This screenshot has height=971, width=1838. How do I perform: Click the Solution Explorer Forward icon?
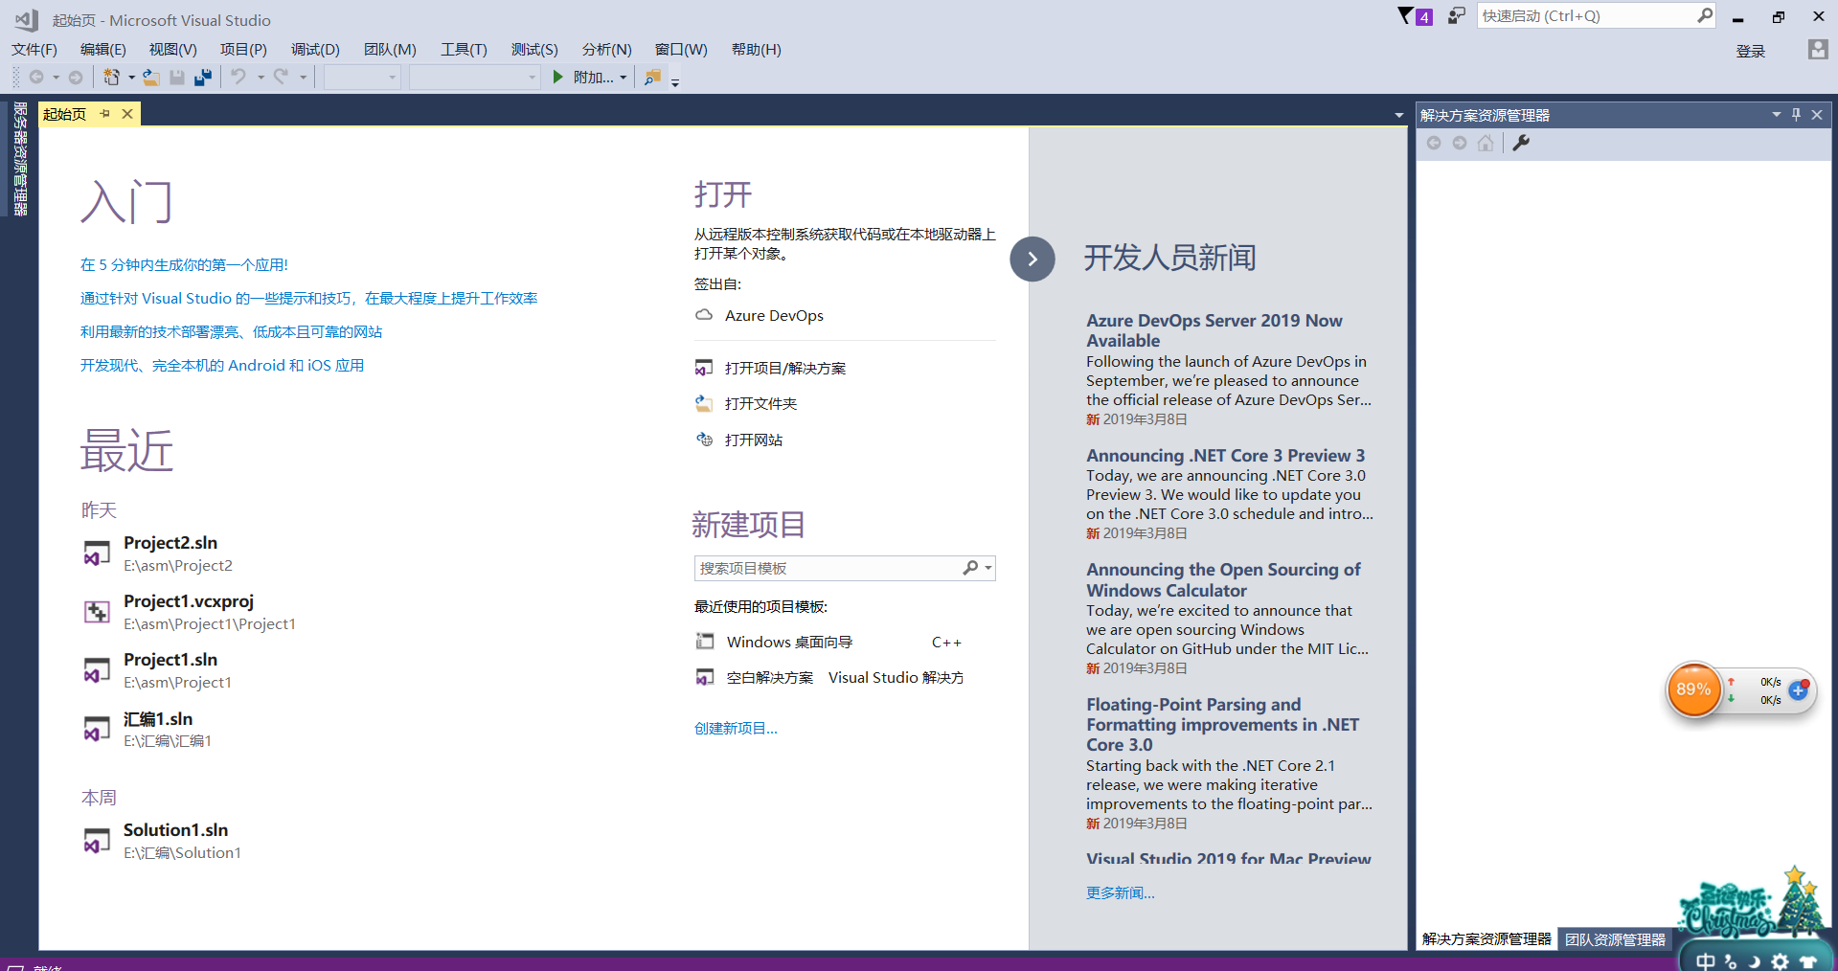pos(1460,143)
